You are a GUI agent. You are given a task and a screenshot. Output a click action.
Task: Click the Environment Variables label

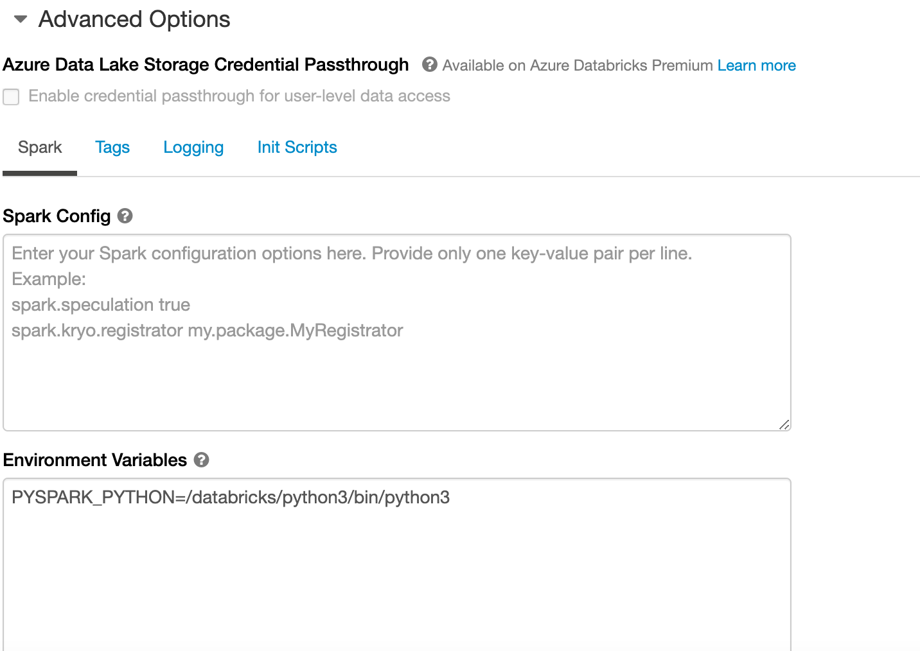click(x=95, y=460)
